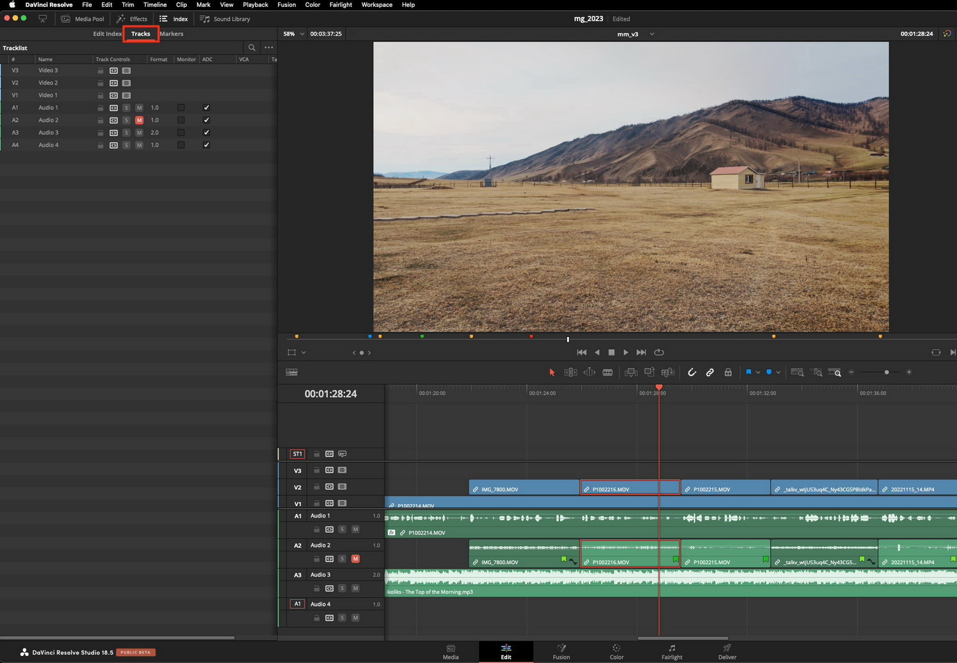
Task: Jump to first frame with skip-back button
Action: (x=582, y=352)
